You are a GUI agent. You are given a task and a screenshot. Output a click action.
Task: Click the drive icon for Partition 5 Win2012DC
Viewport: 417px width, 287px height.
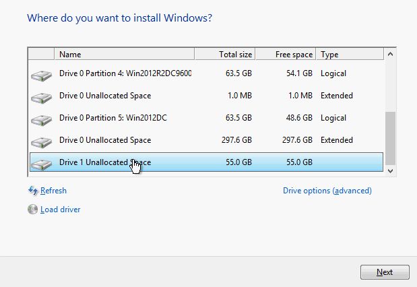[x=42, y=119]
